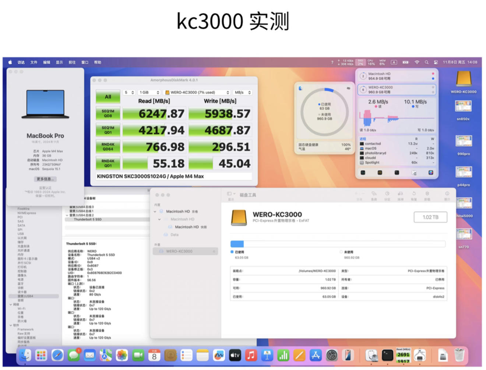Screen dimensions: 486x370
Task: Run all benchmarks with the All button
Action: pos(108,97)
